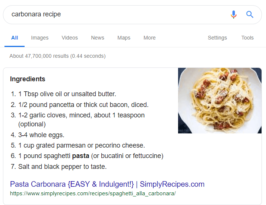Click the olive oil or unsalted butter ingredient
Viewport: 266px width, 205px height.
pos(67,94)
